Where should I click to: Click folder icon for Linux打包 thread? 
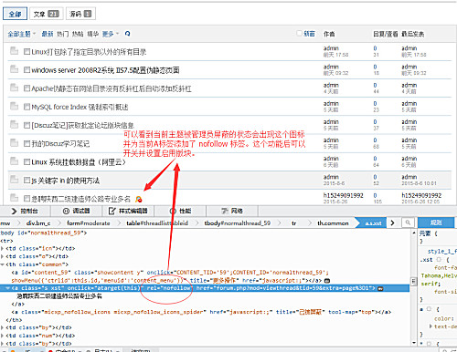click(x=14, y=51)
